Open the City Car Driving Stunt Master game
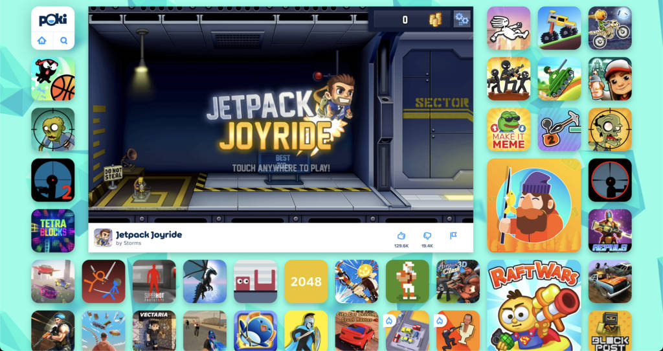The image size is (663, 351). click(x=357, y=331)
